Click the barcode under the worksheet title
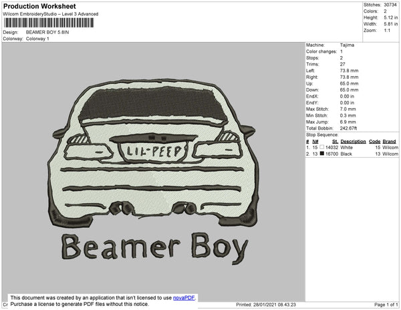 pos(49,23)
